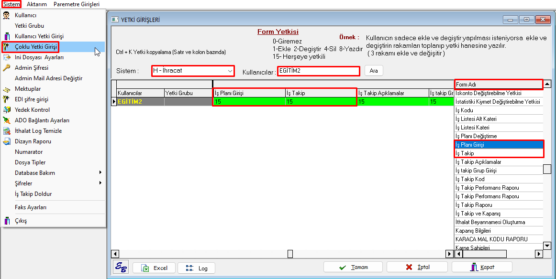Select the EDI şifre girişi icon
Screen dimensions: 556x279
[x=7, y=99]
